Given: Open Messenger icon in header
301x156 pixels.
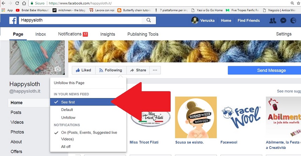Looking at the screenshot, I should (283, 21).
